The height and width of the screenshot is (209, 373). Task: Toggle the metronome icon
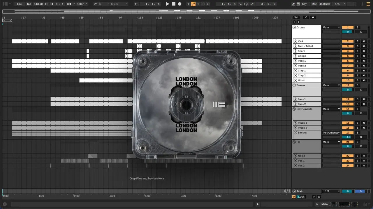point(69,4)
